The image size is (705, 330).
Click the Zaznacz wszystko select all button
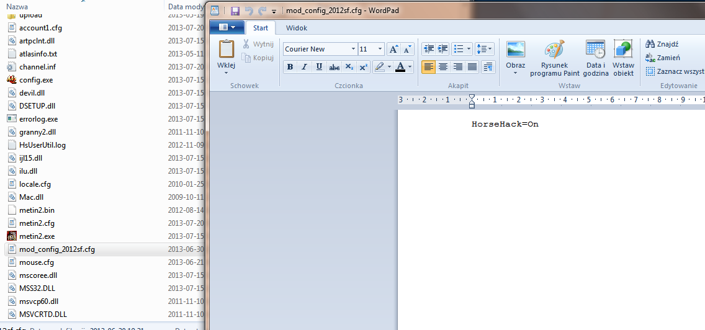click(x=675, y=71)
